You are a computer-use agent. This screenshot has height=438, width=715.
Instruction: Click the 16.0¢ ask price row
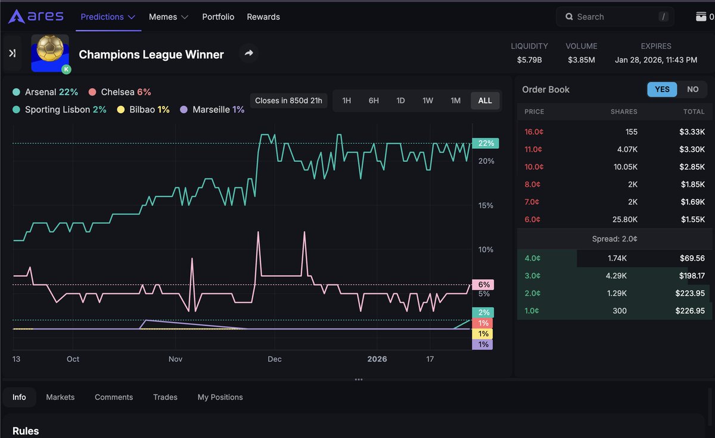pos(614,132)
